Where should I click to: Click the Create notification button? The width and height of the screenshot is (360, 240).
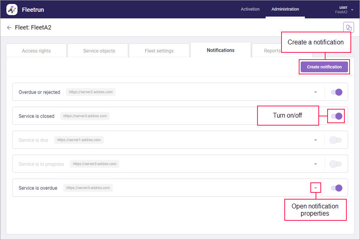tap(324, 67)
